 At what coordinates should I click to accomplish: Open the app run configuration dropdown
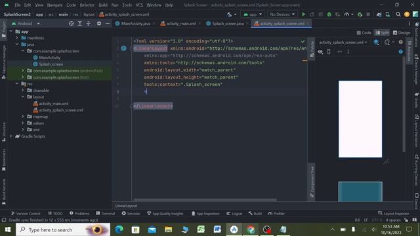pyautogui.click(x=252, y=14)
